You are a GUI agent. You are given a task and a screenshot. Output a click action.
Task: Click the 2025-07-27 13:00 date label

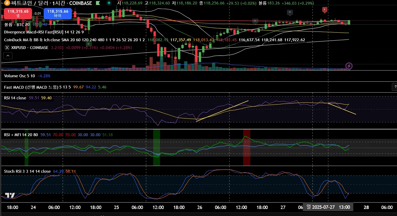(x=328, y=207)
